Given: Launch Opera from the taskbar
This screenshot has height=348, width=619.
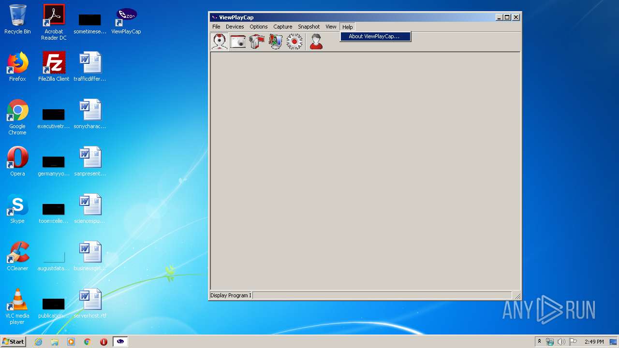Looking at the screenshot, I should click(103, 342).
